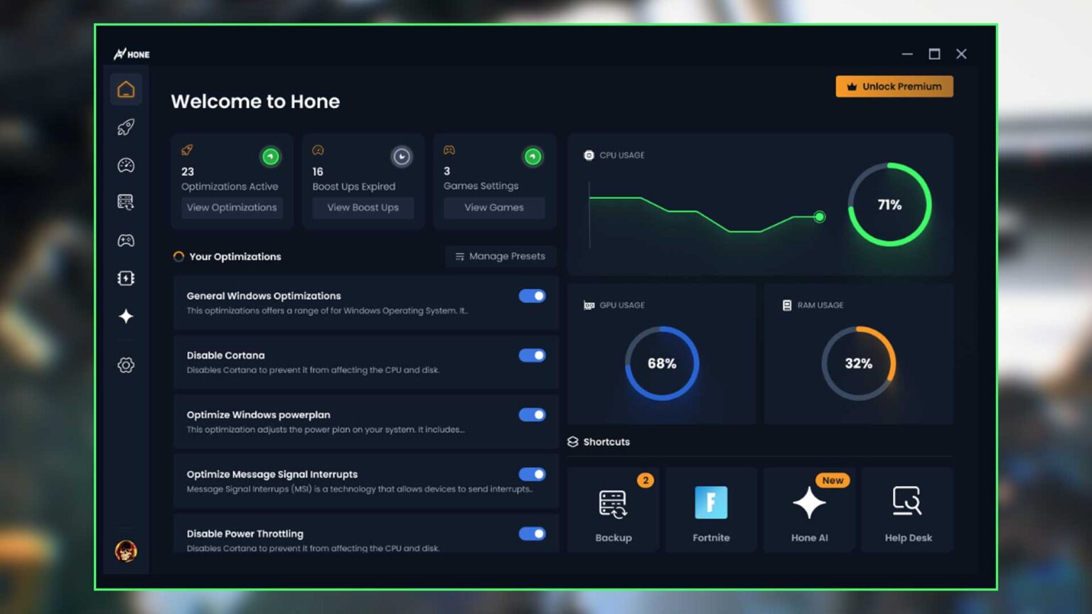Toggle General Windows Optimizations off

(x=532, y=296)
